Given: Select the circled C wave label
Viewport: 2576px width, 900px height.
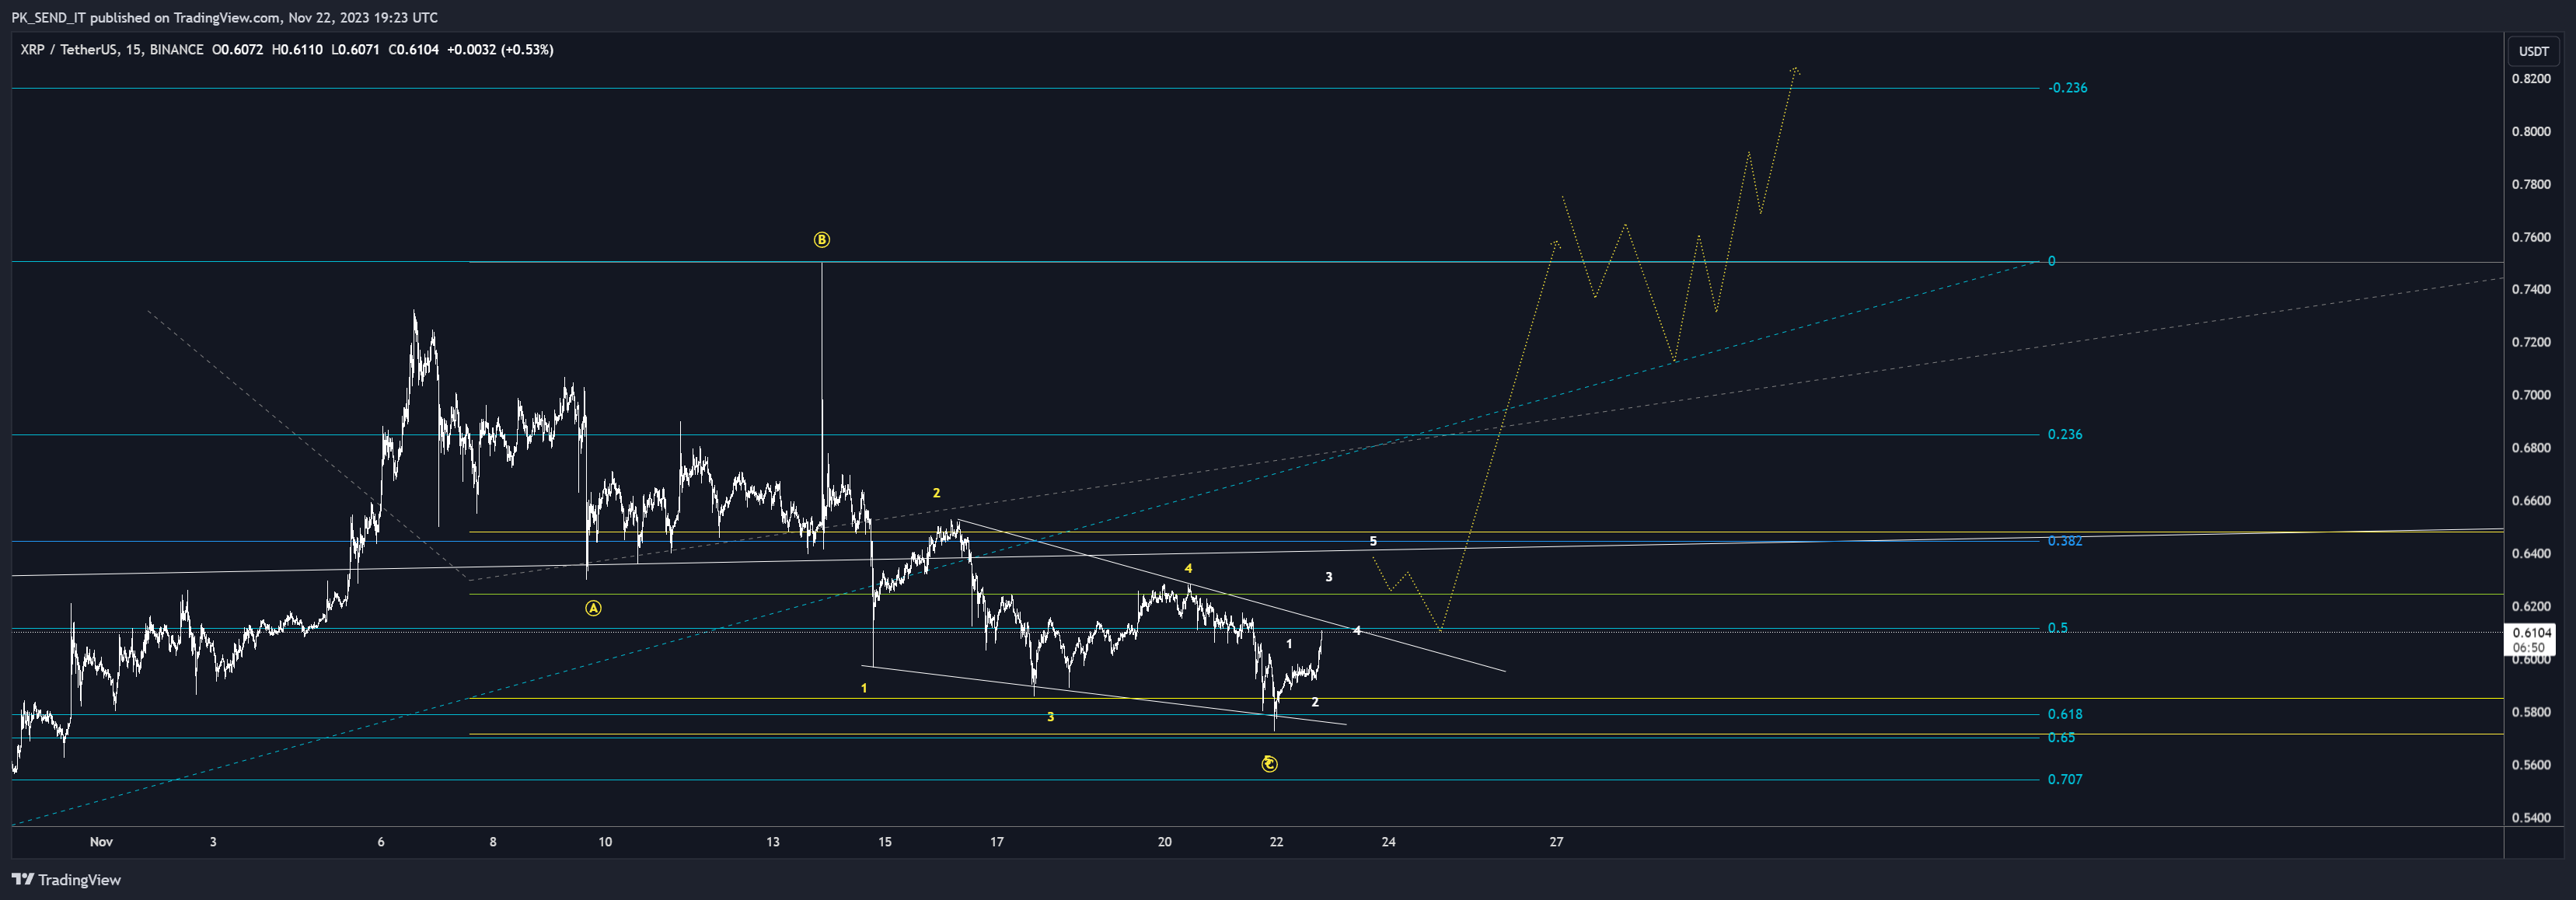Looking at the screenshot, I should coord(1269,764).
